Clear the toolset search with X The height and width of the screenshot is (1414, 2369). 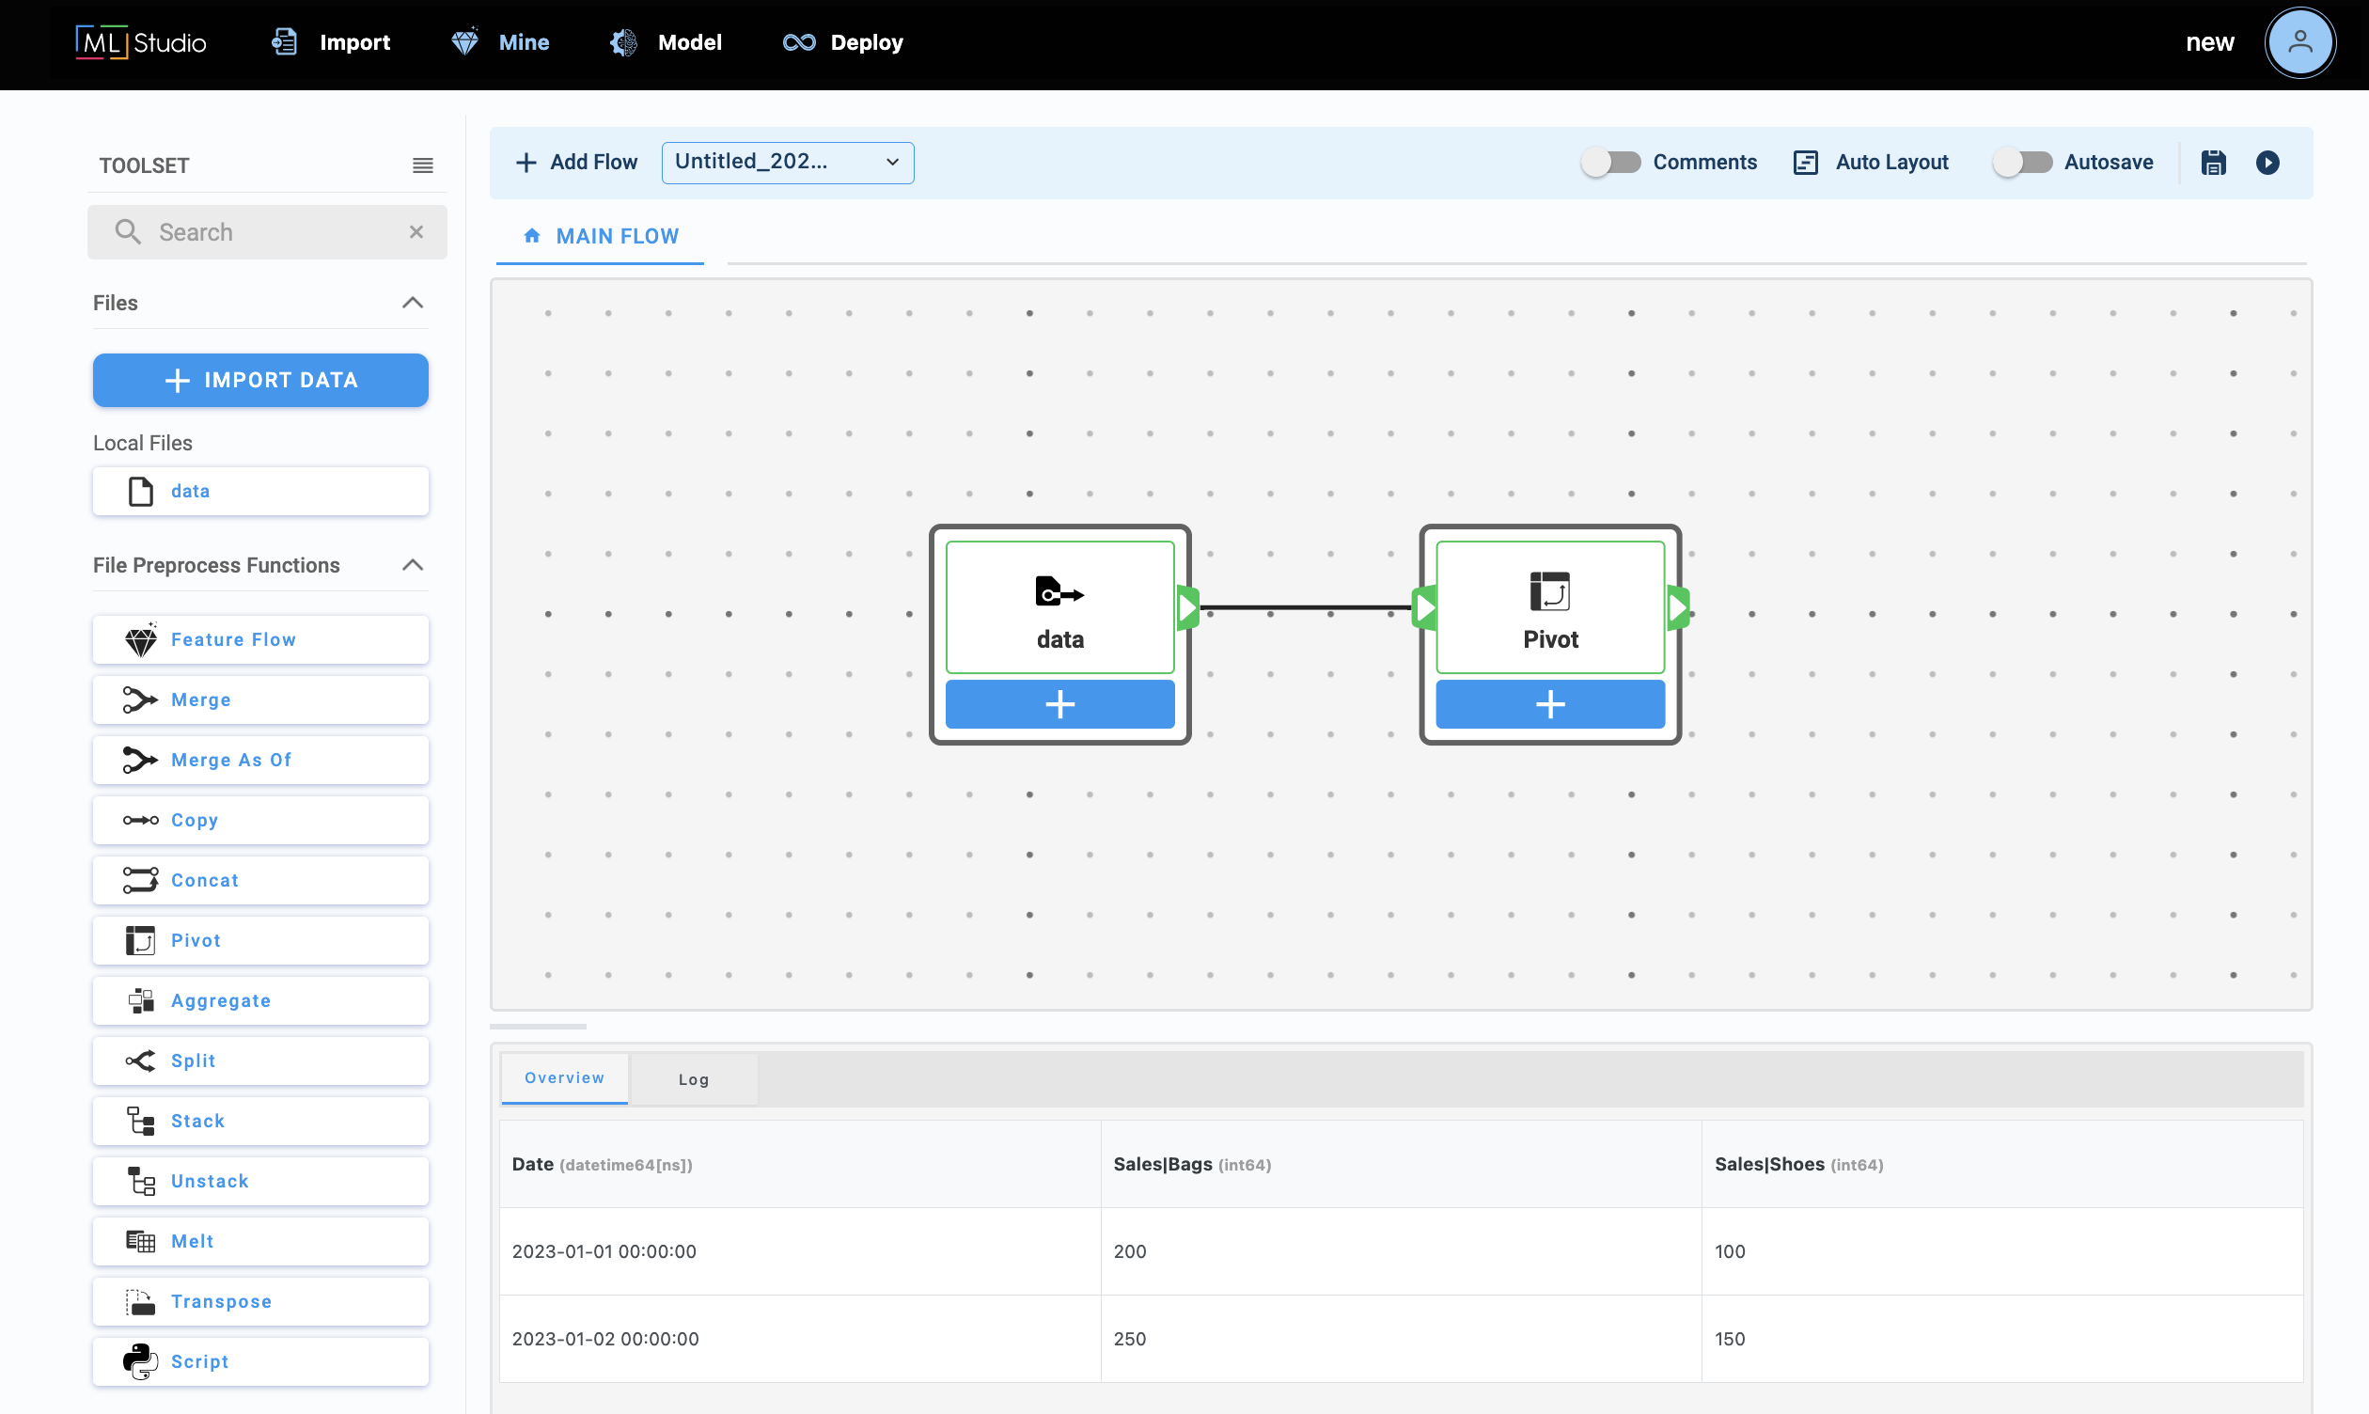(416, 232)
